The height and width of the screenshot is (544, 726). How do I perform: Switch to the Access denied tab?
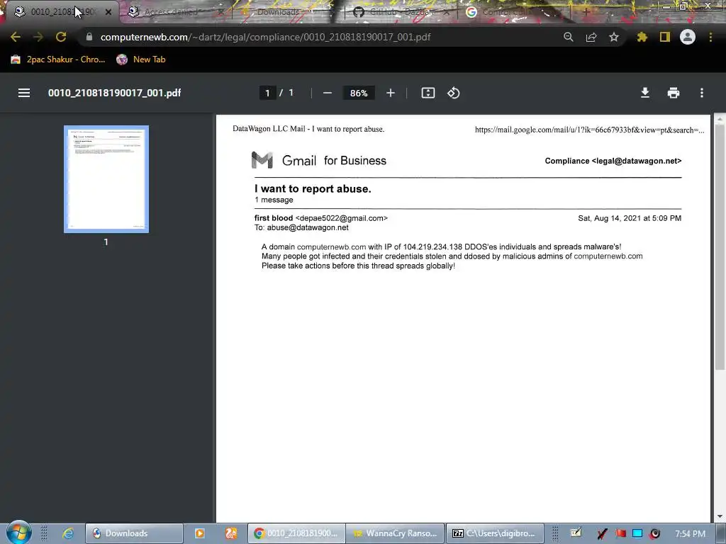[172, 12]
